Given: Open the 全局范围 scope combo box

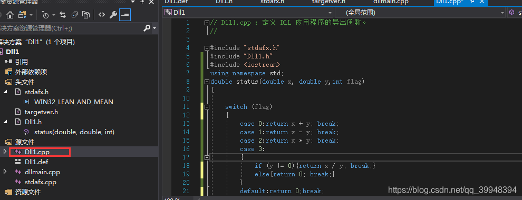Looking at the screenshot, I should (420, 13).
